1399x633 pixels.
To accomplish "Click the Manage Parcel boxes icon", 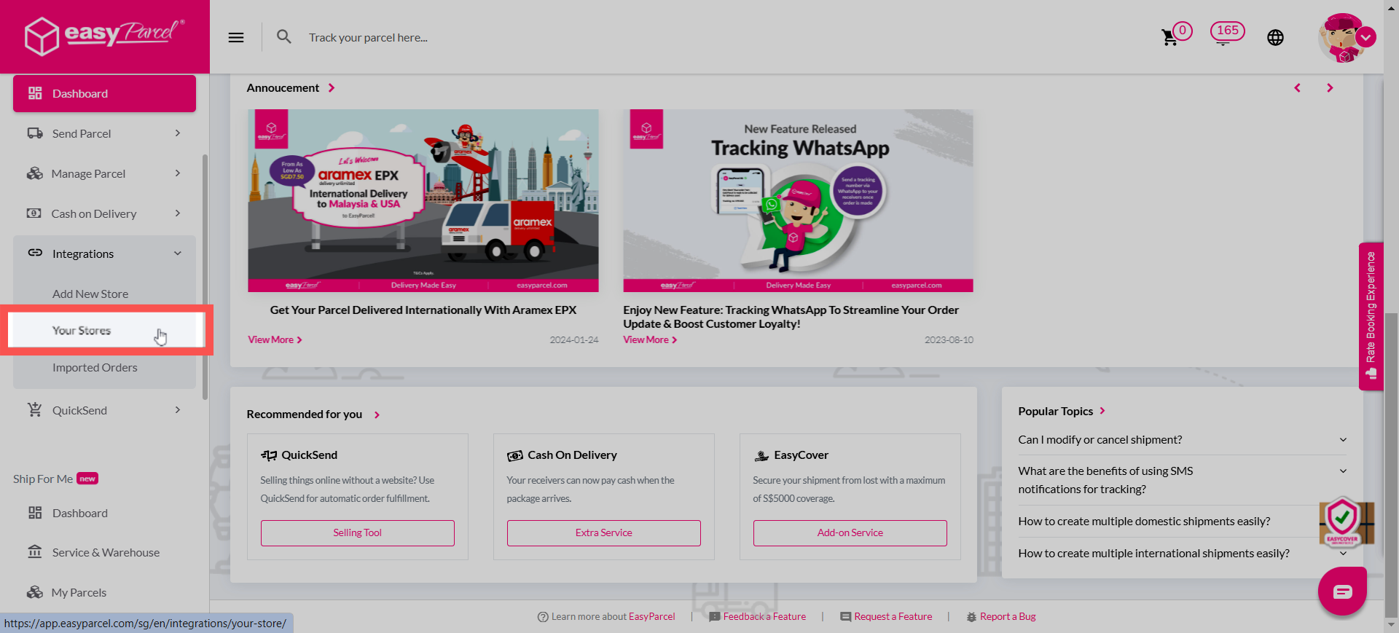I will click(35, 173).
